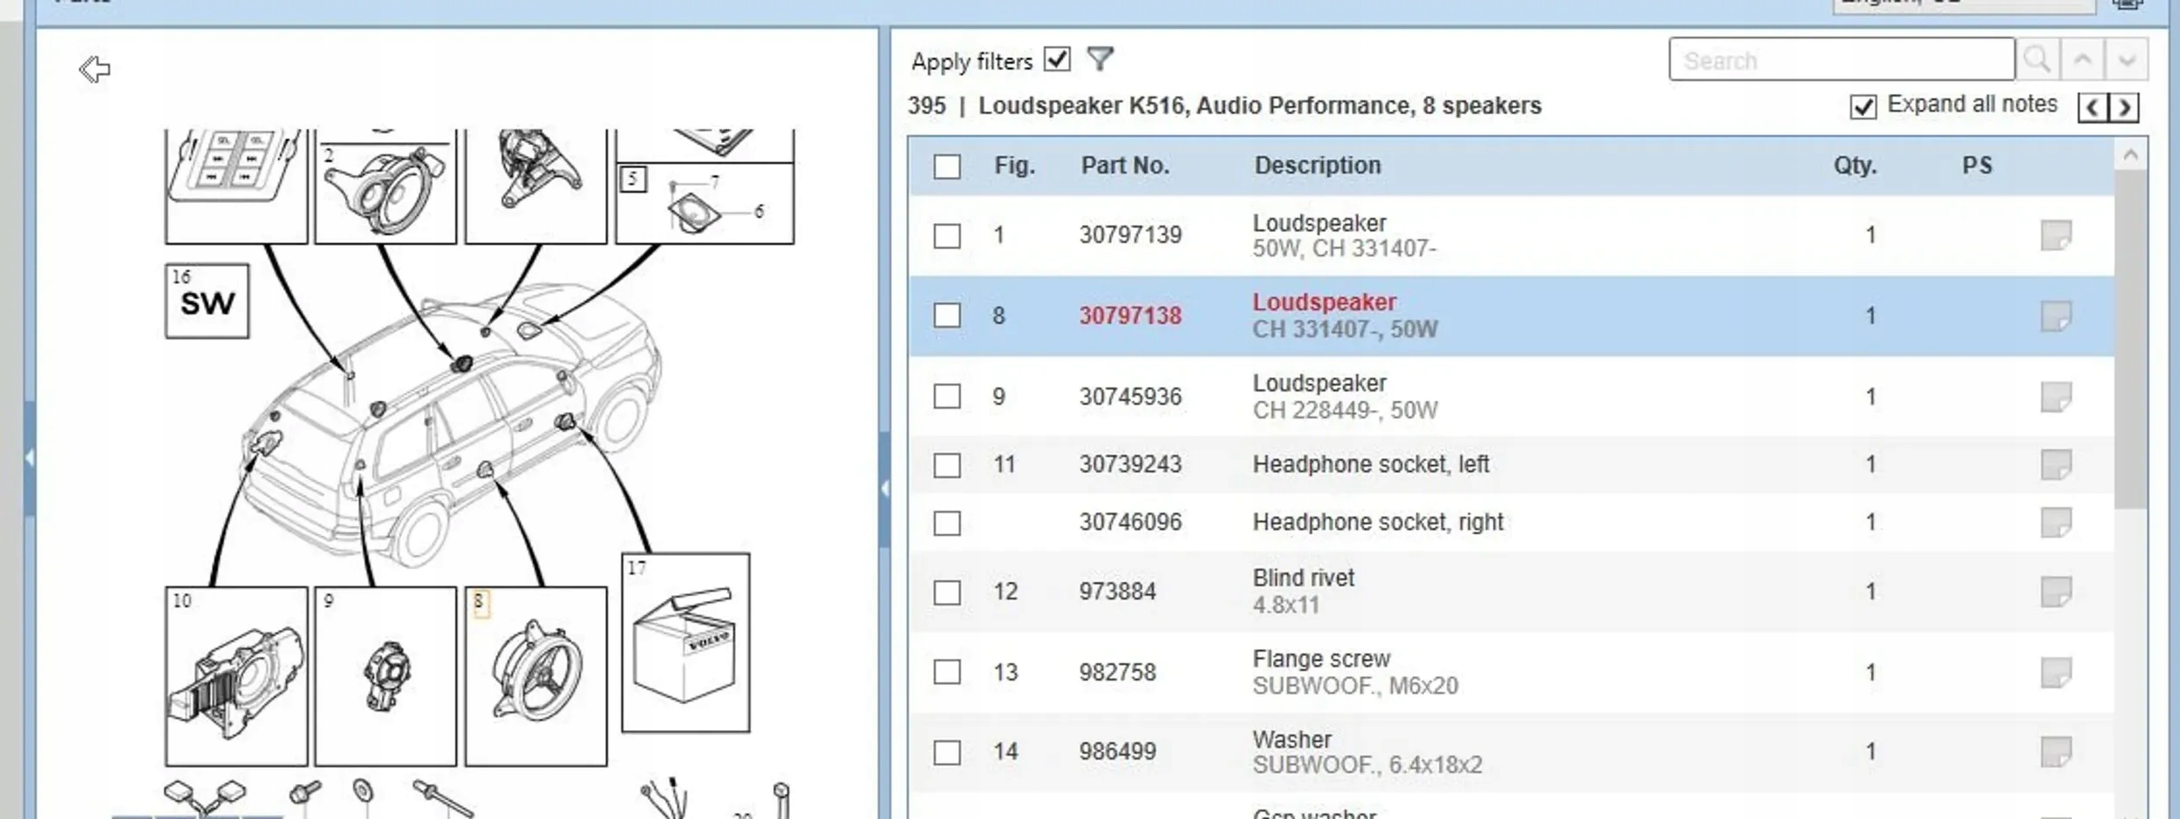2180x819 pixels.
Task: Open note icon for Headphone socket, right
Action: tap(2056, 523)
